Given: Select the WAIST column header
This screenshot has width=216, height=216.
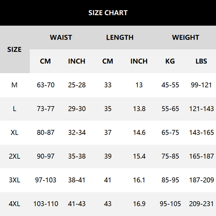Looking at the screenshot, I should coord(61,37).
